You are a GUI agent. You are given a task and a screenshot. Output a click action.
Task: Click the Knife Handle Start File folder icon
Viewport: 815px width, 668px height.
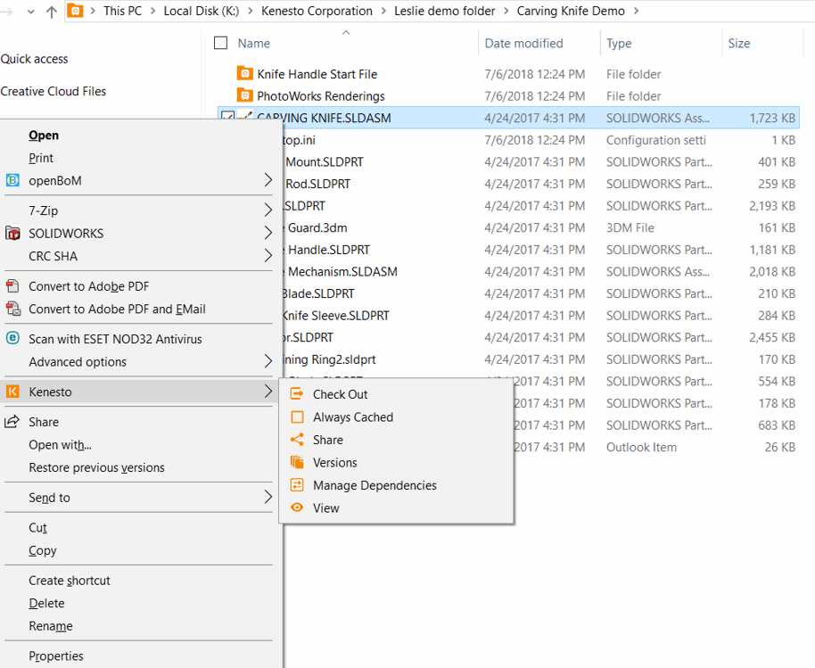pos(244,73)
